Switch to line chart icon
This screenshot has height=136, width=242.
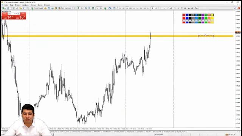tap(82, 8)
